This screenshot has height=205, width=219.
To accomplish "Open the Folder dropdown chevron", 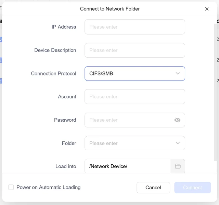I will coord(178,143).
